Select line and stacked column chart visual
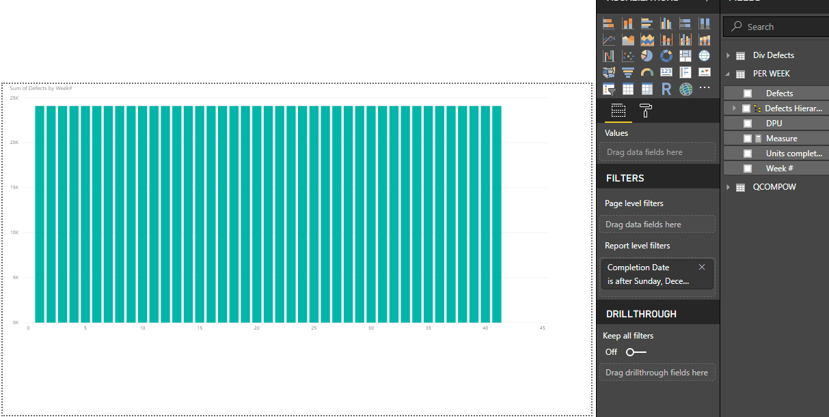 (666, 40)
